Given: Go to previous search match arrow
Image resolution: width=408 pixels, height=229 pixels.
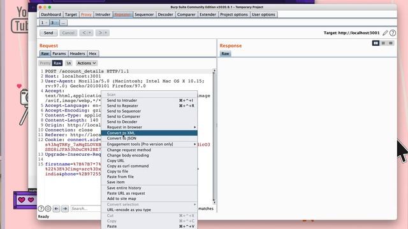Looking at the screenshot, I should 57,209.
